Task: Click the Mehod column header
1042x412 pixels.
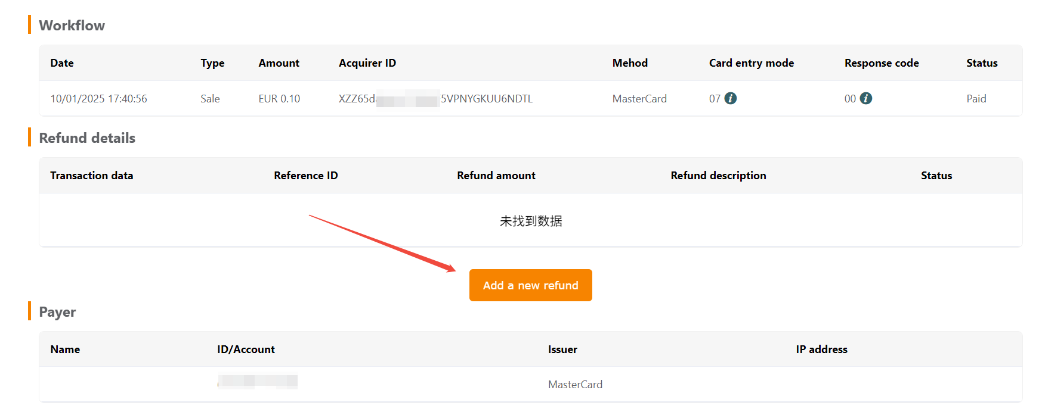Action: tap(630, 63)
